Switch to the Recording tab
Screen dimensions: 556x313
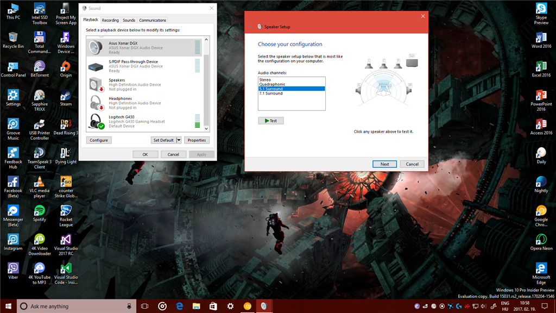point(110,20)
